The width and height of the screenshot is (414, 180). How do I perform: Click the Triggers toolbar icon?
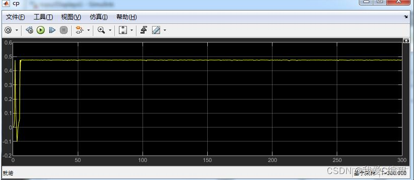[144, 30]
